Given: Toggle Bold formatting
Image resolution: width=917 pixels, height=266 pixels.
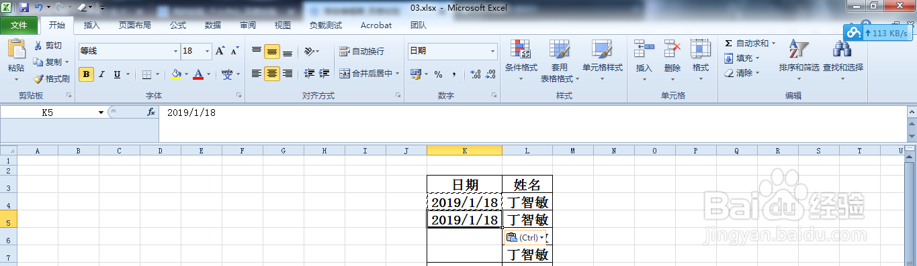Looking at the screenshot, I should 86,74.
